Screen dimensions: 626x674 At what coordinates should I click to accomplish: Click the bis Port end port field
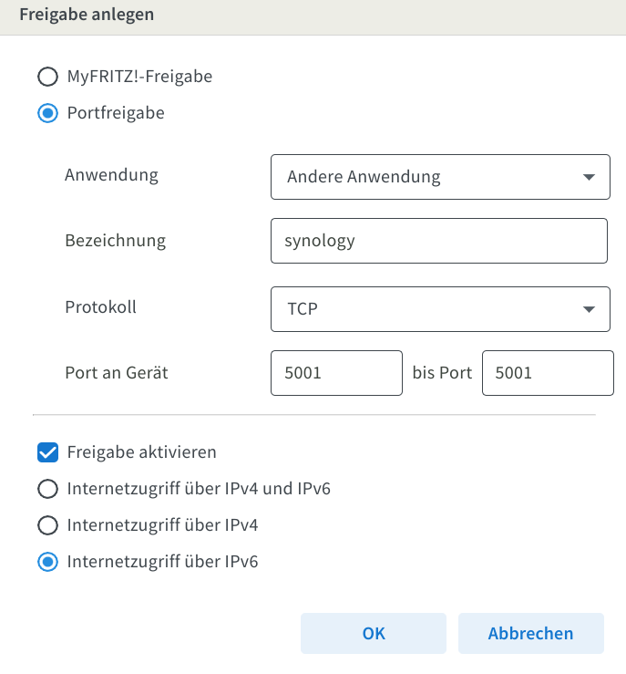coord(548,373)
